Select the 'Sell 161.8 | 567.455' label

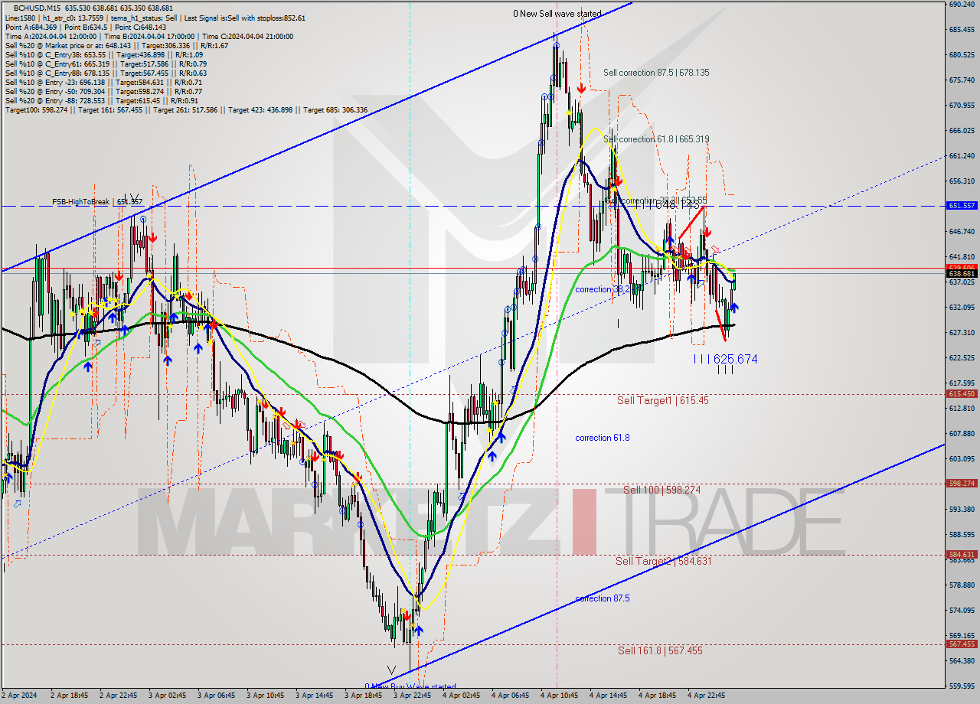coord(660,650)
